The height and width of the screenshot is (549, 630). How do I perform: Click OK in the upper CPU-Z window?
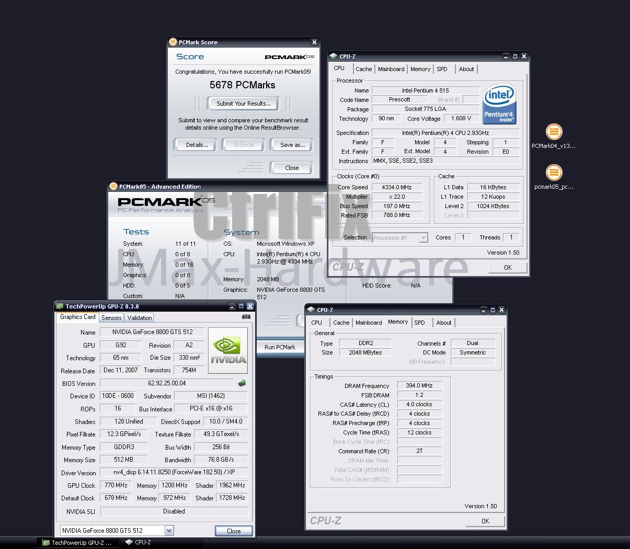[x=508, y=267]
